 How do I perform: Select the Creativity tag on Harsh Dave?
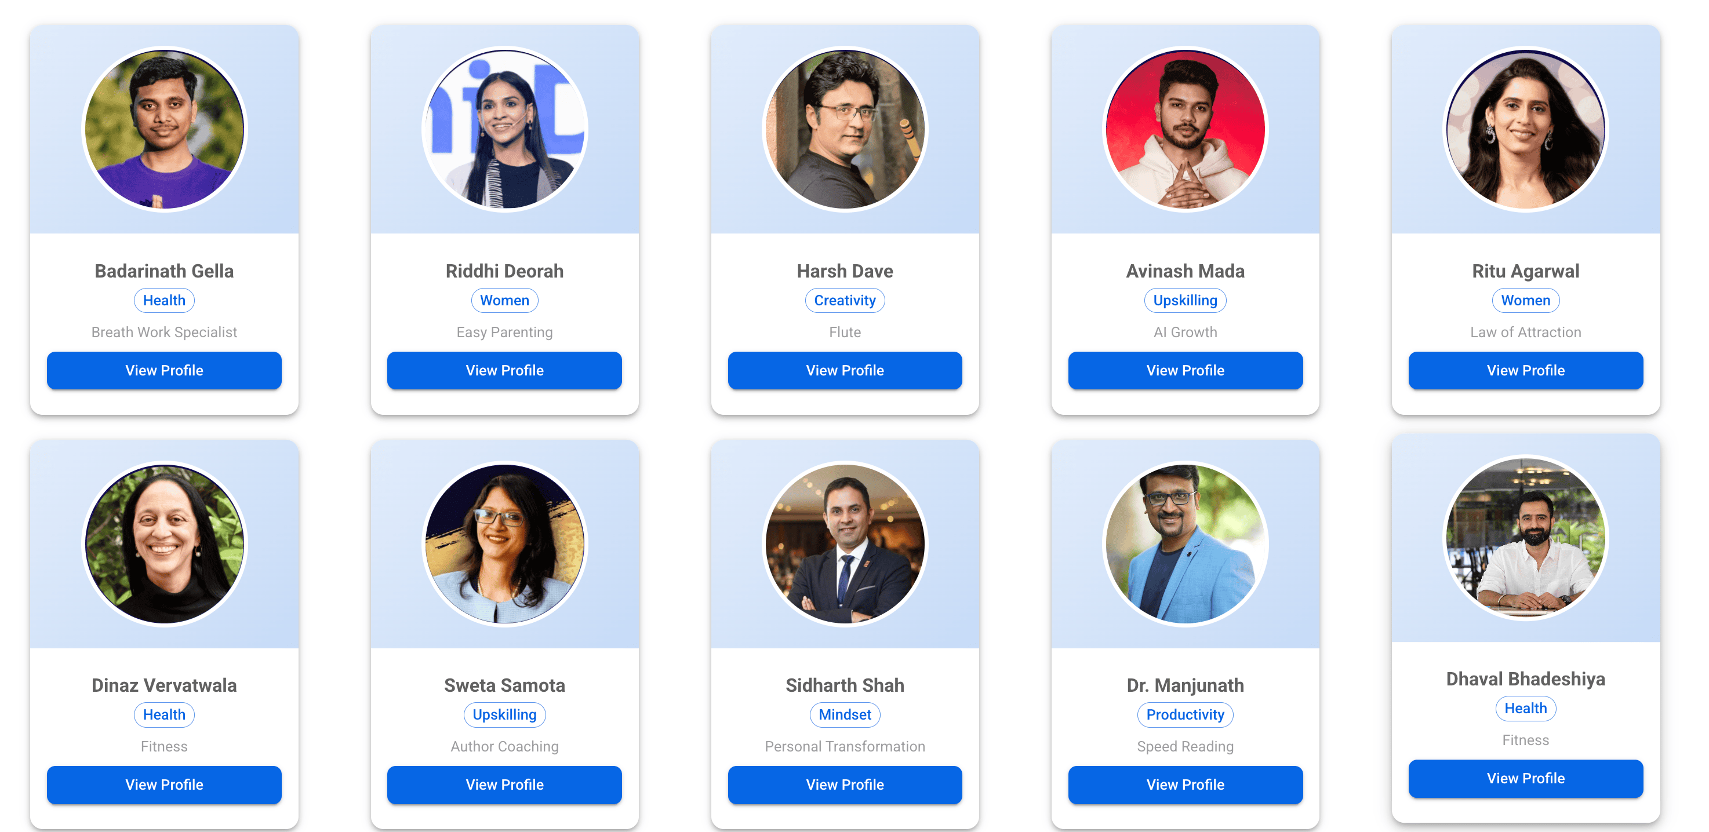(845, 300)
